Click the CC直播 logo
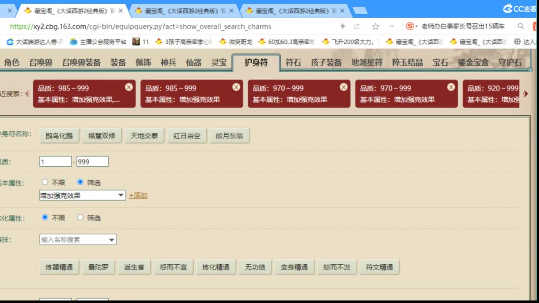Image resolution: width=539 pixels, height=303 pixels. (519, 8)
